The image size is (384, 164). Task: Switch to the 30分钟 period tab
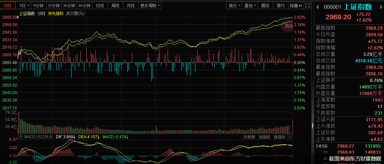69,5
